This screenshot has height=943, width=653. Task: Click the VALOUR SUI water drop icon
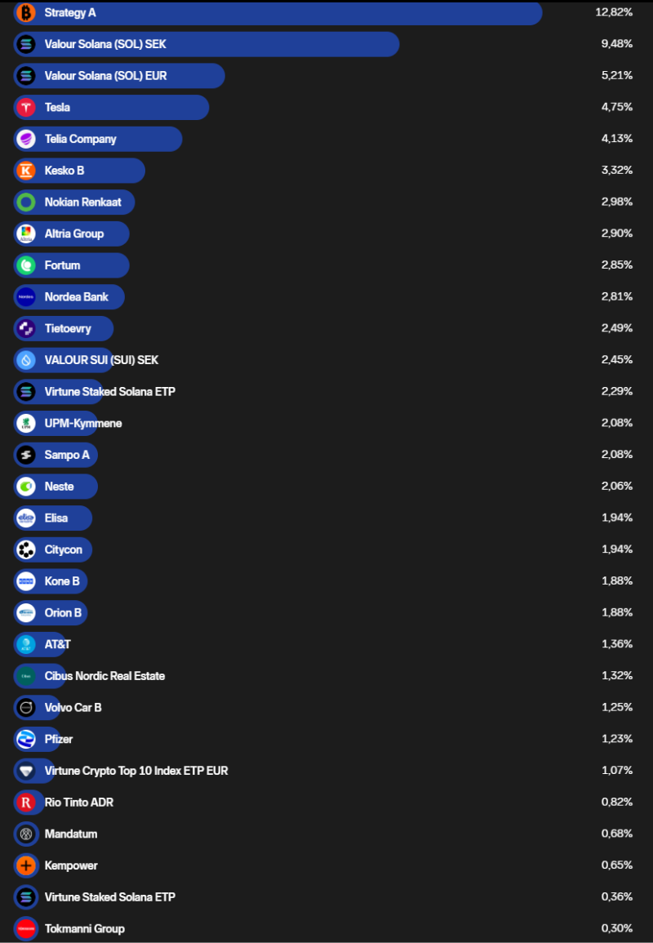(x=26, y=360)
